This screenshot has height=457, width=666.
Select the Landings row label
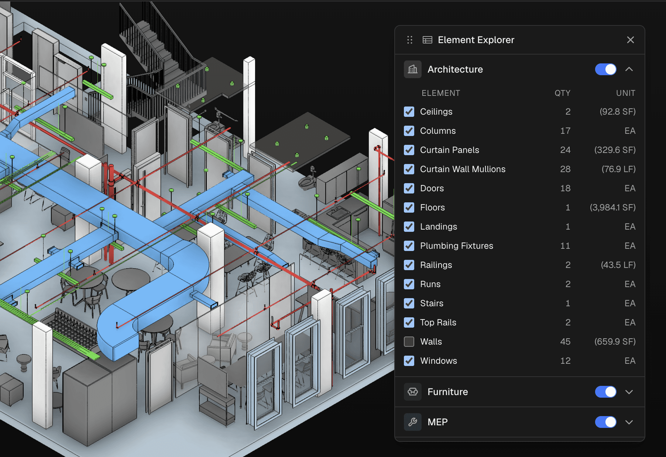coord(439,227)
